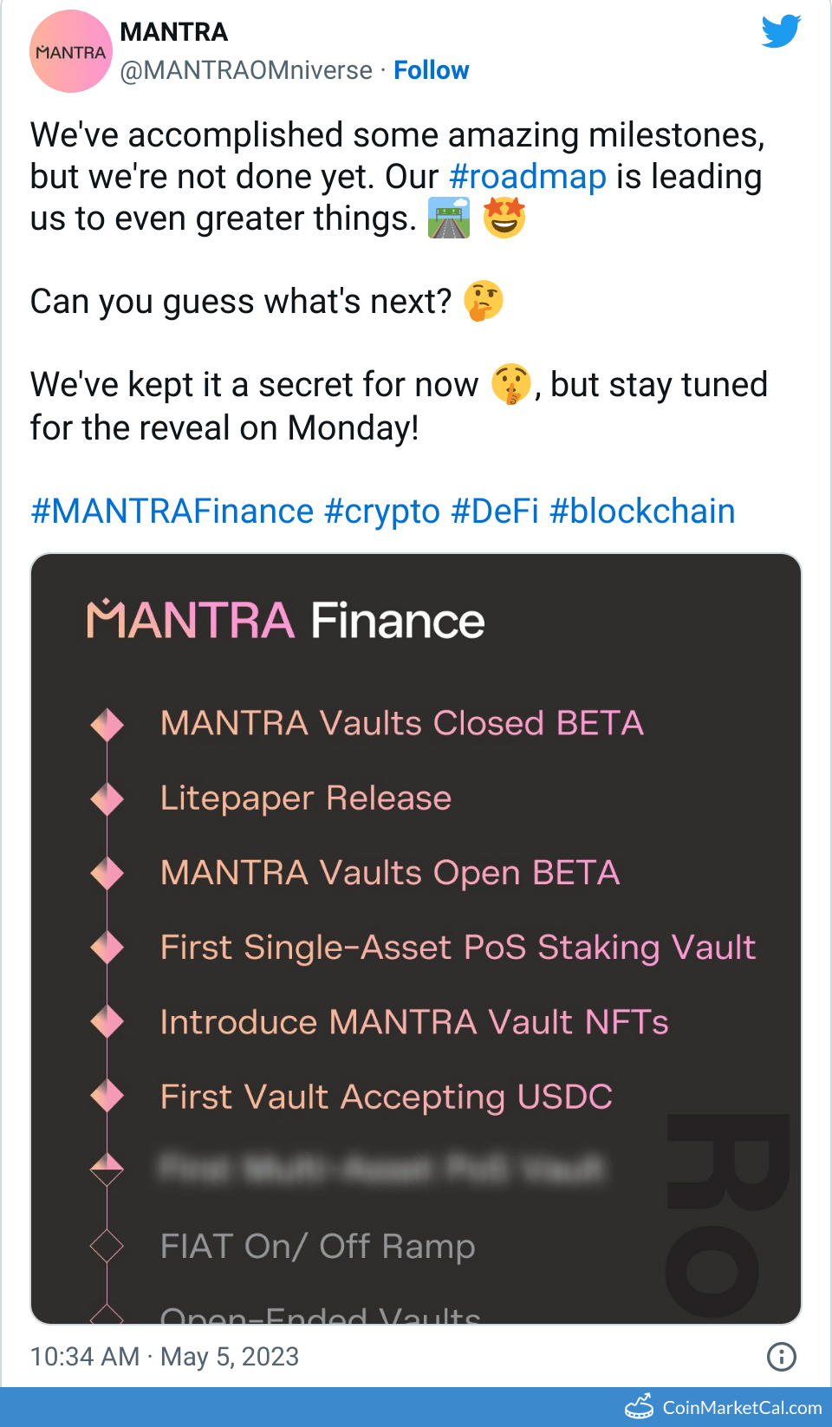Viewport: 832px width, 1427px height.
Task: Click the Twitter bird logo icon
Action: coord(781,31)
